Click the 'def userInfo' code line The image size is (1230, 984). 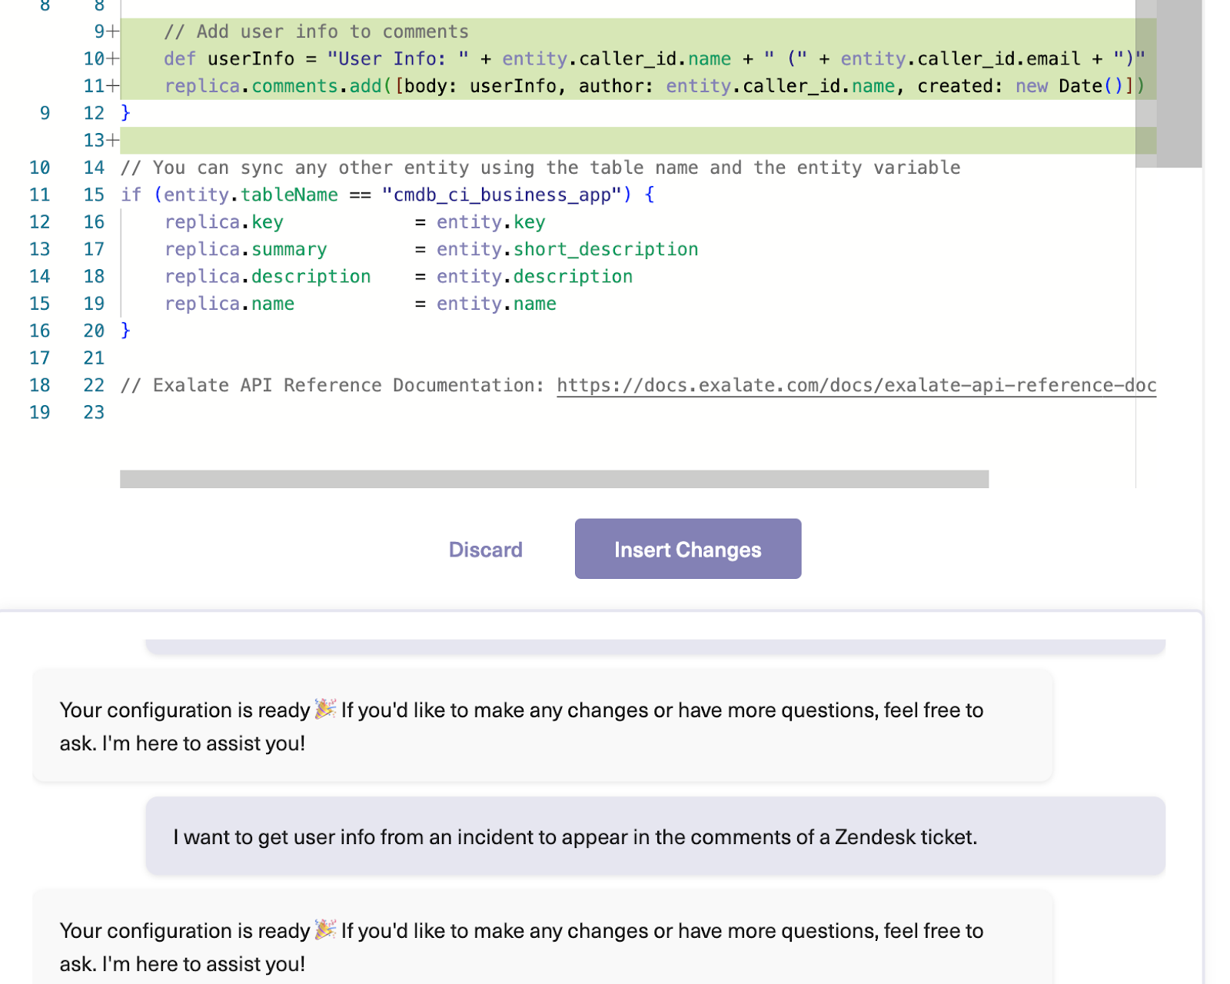(654, 58)
